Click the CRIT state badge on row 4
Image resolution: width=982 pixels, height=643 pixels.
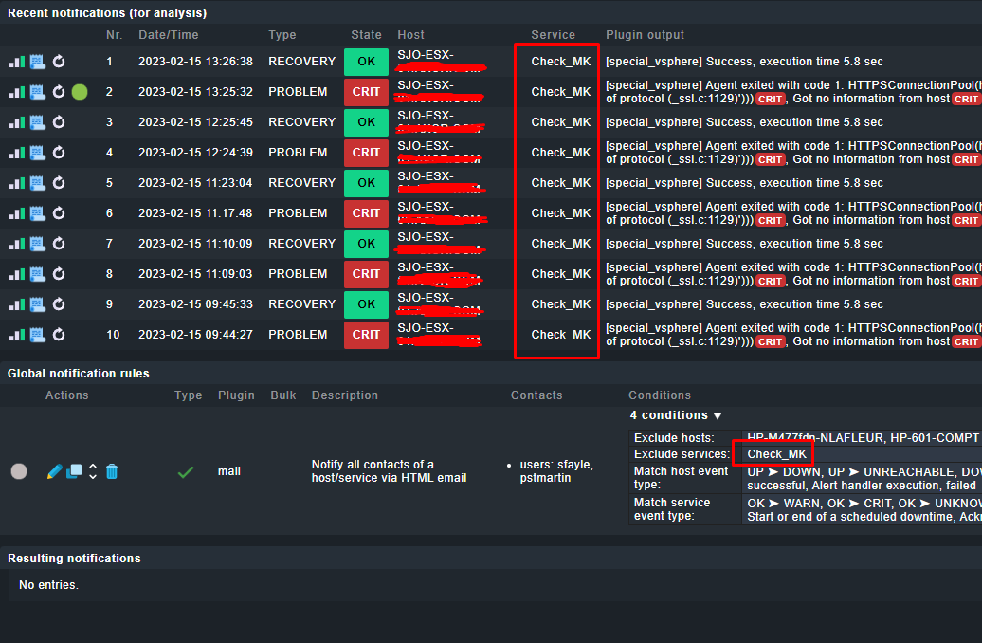tap(366, 153)
